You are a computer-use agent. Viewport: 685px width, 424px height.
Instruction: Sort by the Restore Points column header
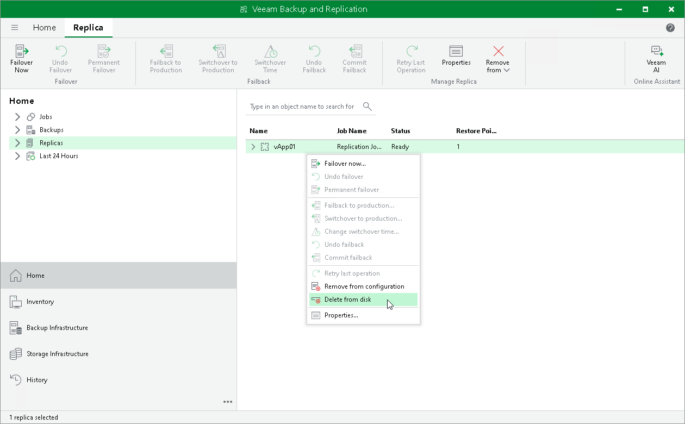[x=476, y=131]
